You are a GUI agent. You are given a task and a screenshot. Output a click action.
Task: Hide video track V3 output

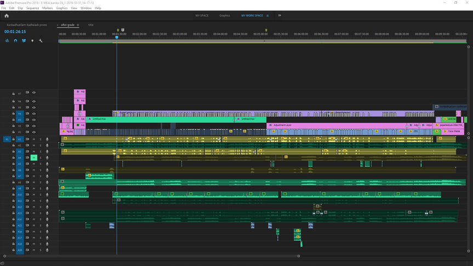tap(34, 120)
